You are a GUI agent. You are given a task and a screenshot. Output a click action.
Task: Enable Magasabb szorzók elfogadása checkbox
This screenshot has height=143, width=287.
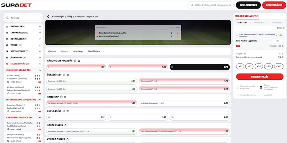tap(237, 87)
